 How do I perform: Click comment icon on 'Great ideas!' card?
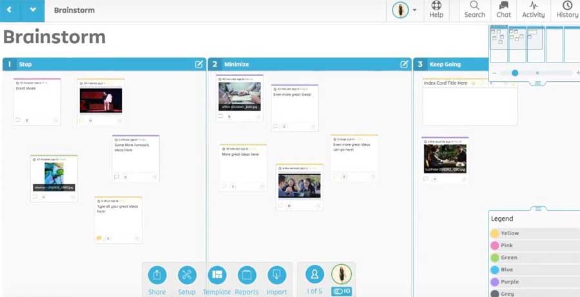(18, 120)
